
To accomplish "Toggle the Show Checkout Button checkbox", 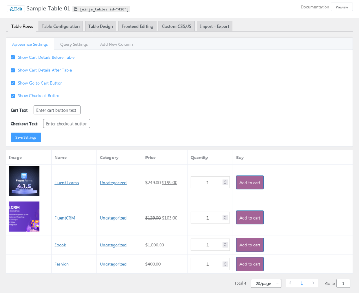I will [x=13, y=95].
